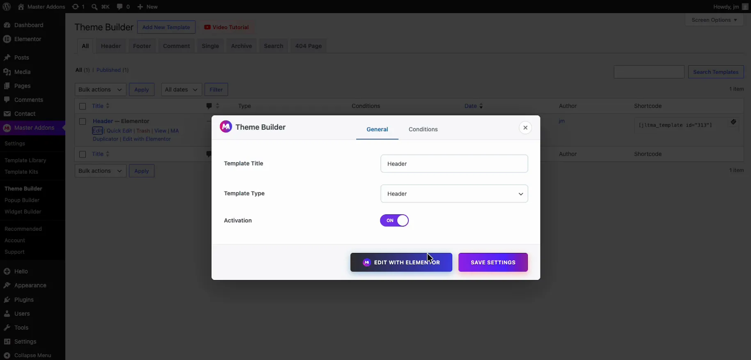
Task: Click the shortcode copy icon
Action: [x=733, y=122]
